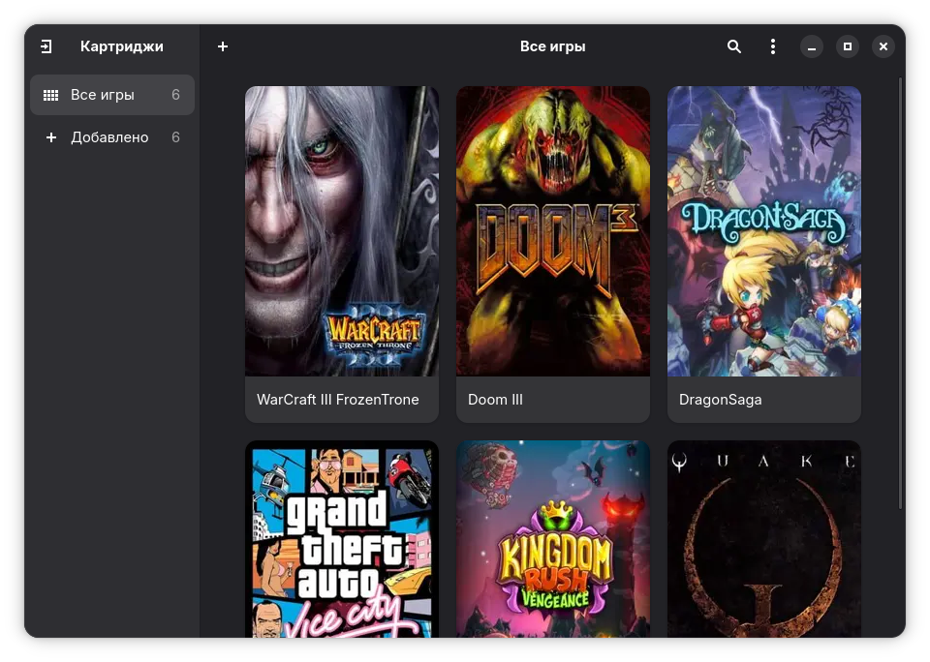Open the search field with the magnifier icon
Image resolution: width=930 pixels, height=662 pixels.
click(733, 46)
